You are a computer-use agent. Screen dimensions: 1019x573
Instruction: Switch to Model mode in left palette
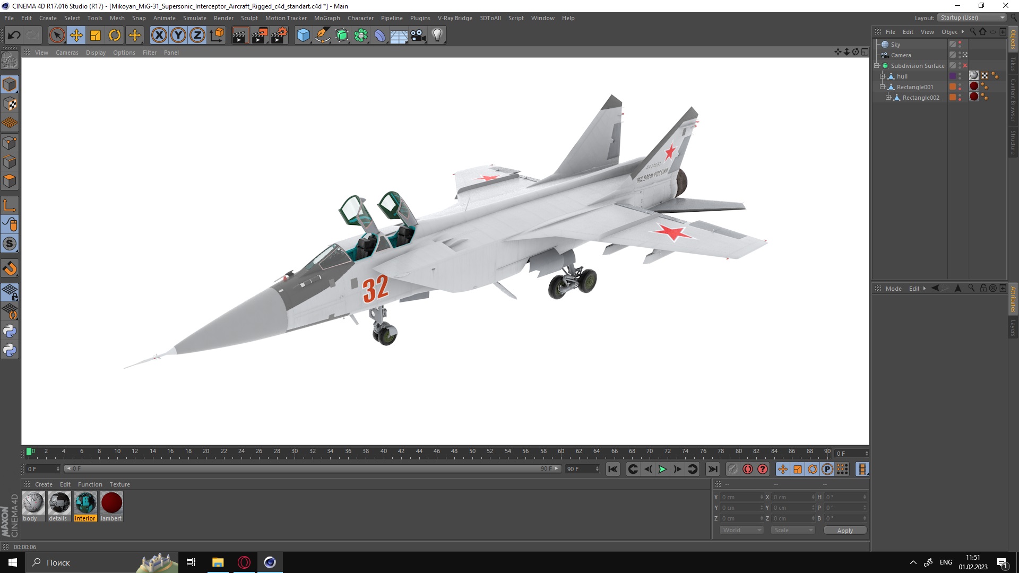click(x=10, y=84)
